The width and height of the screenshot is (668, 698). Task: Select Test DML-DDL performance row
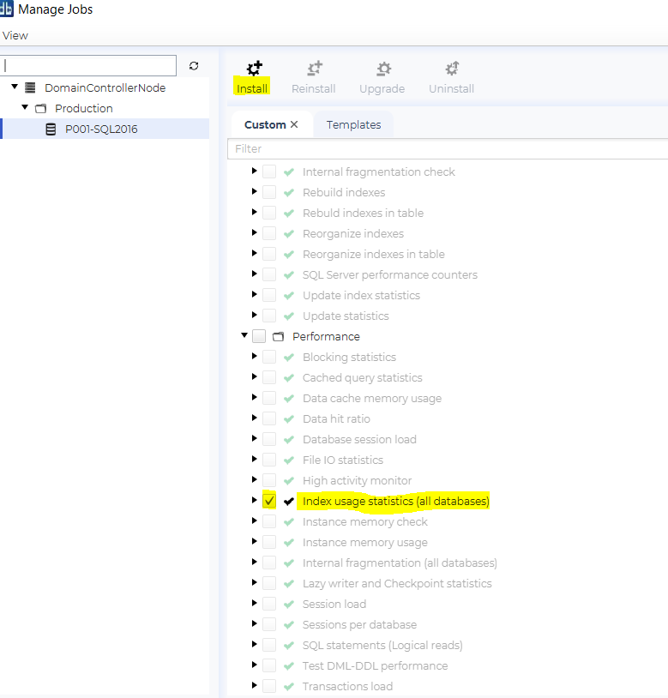pyautogui.click(x=376, y=665)
